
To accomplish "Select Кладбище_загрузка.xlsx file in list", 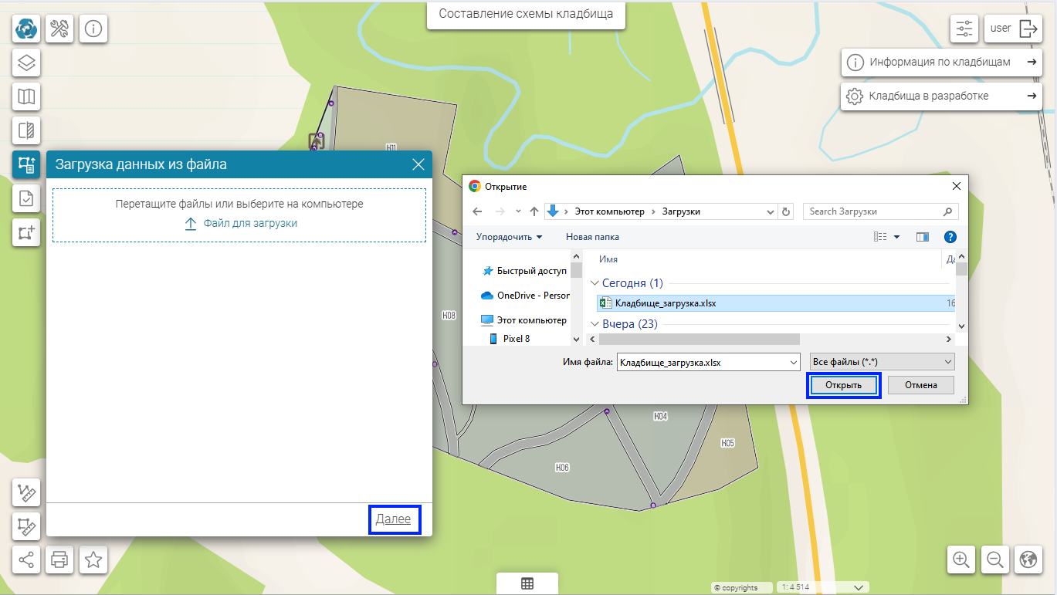I will click(x=665, y=303).
